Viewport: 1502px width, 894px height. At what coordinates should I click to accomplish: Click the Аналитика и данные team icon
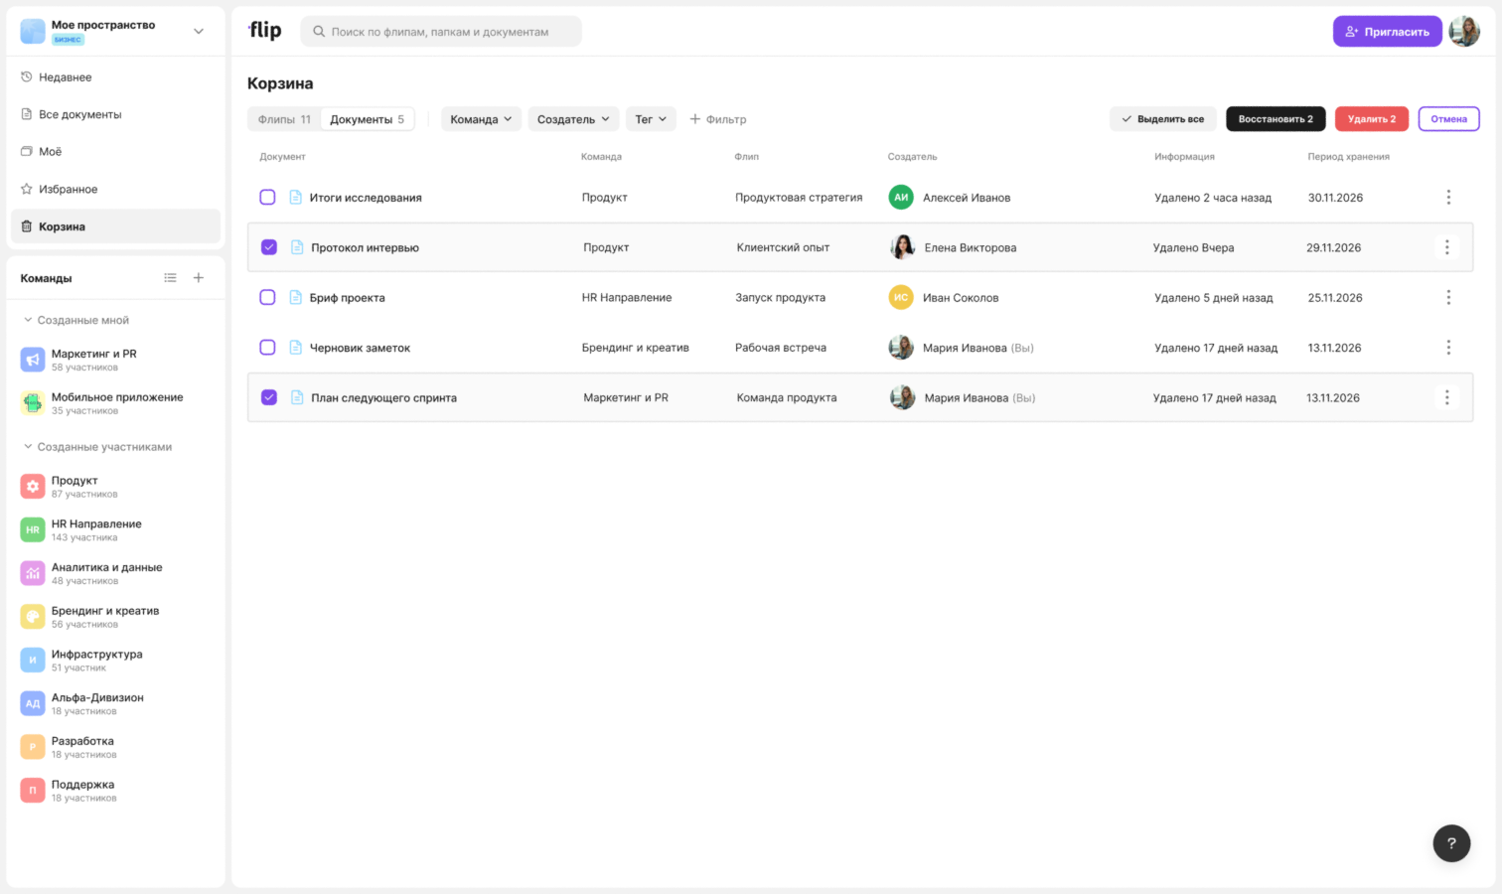tap(33, 573)
